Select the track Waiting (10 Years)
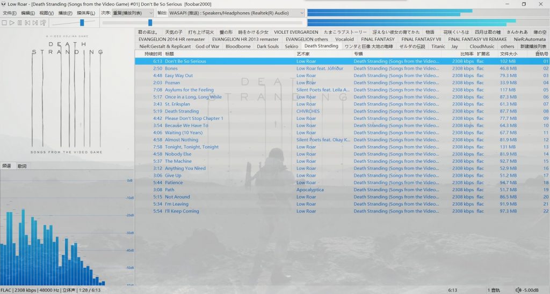 (x=342, y=132)
